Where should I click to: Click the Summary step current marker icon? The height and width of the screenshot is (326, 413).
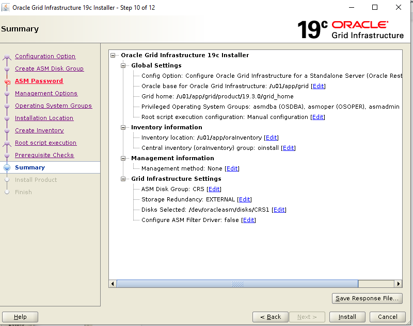7,167
